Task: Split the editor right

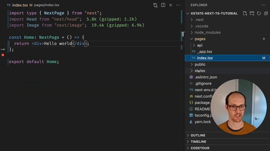Action: pyautogui.click(x=163, y=5)
